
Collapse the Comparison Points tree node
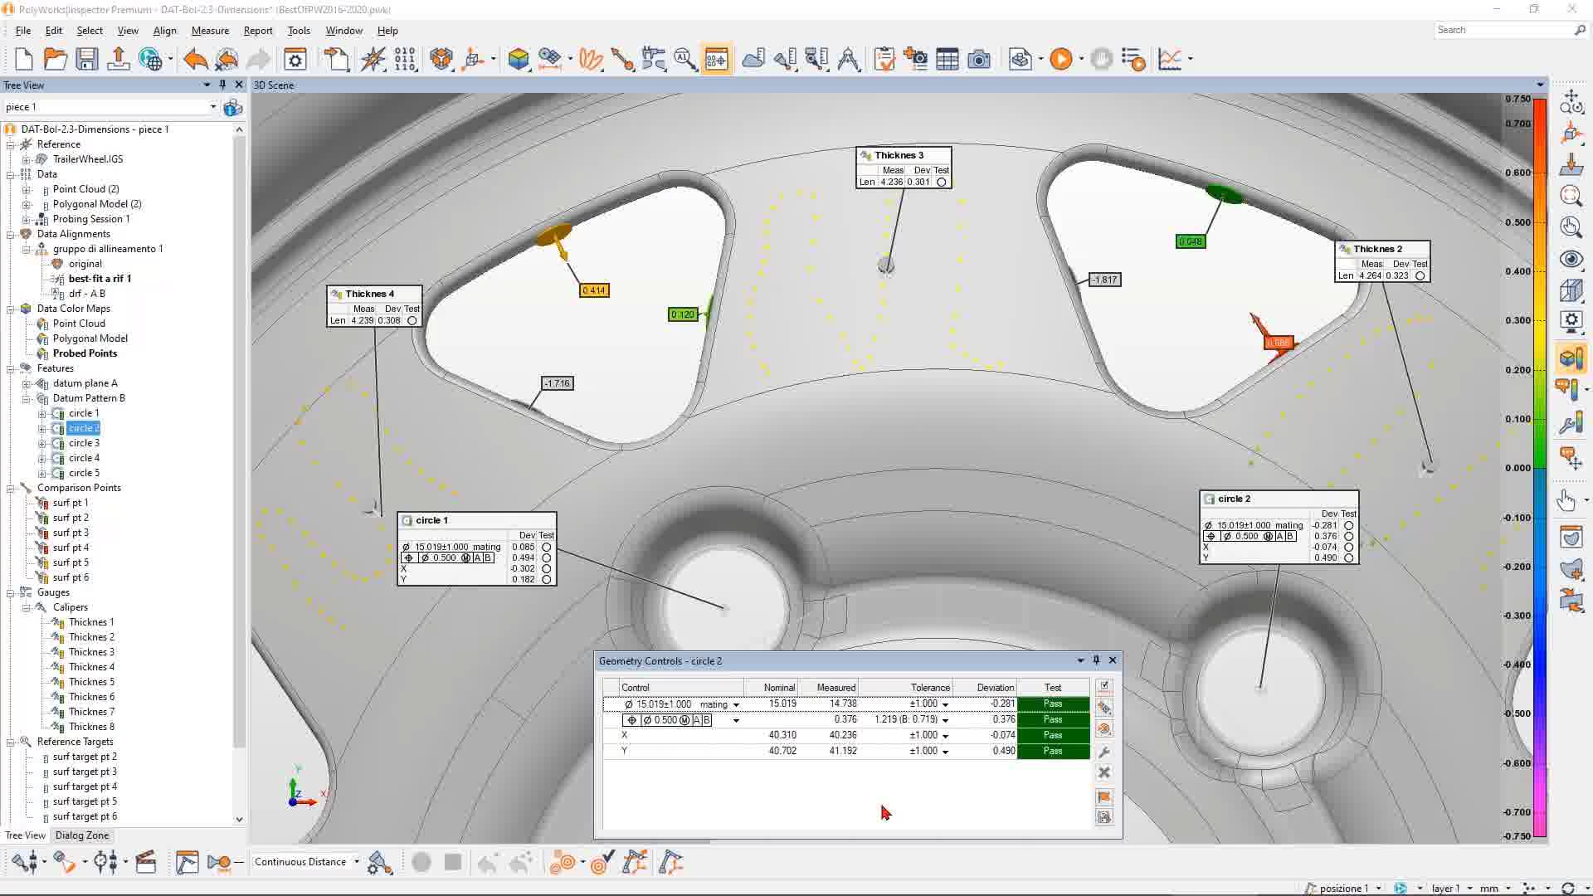[x=11, y=488]
